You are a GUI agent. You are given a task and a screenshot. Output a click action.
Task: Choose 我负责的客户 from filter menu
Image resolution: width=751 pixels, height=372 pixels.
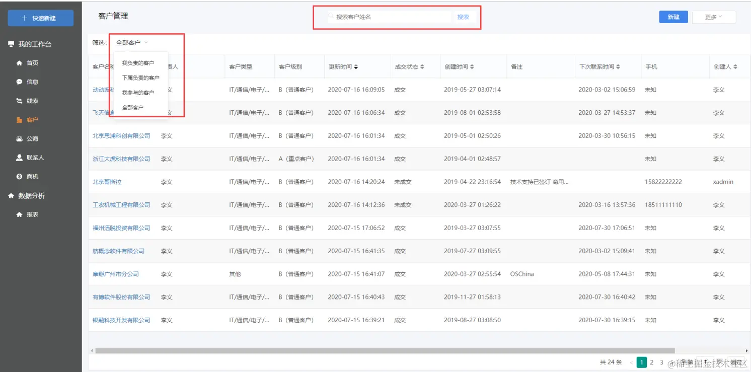click(x=138, y=63)
